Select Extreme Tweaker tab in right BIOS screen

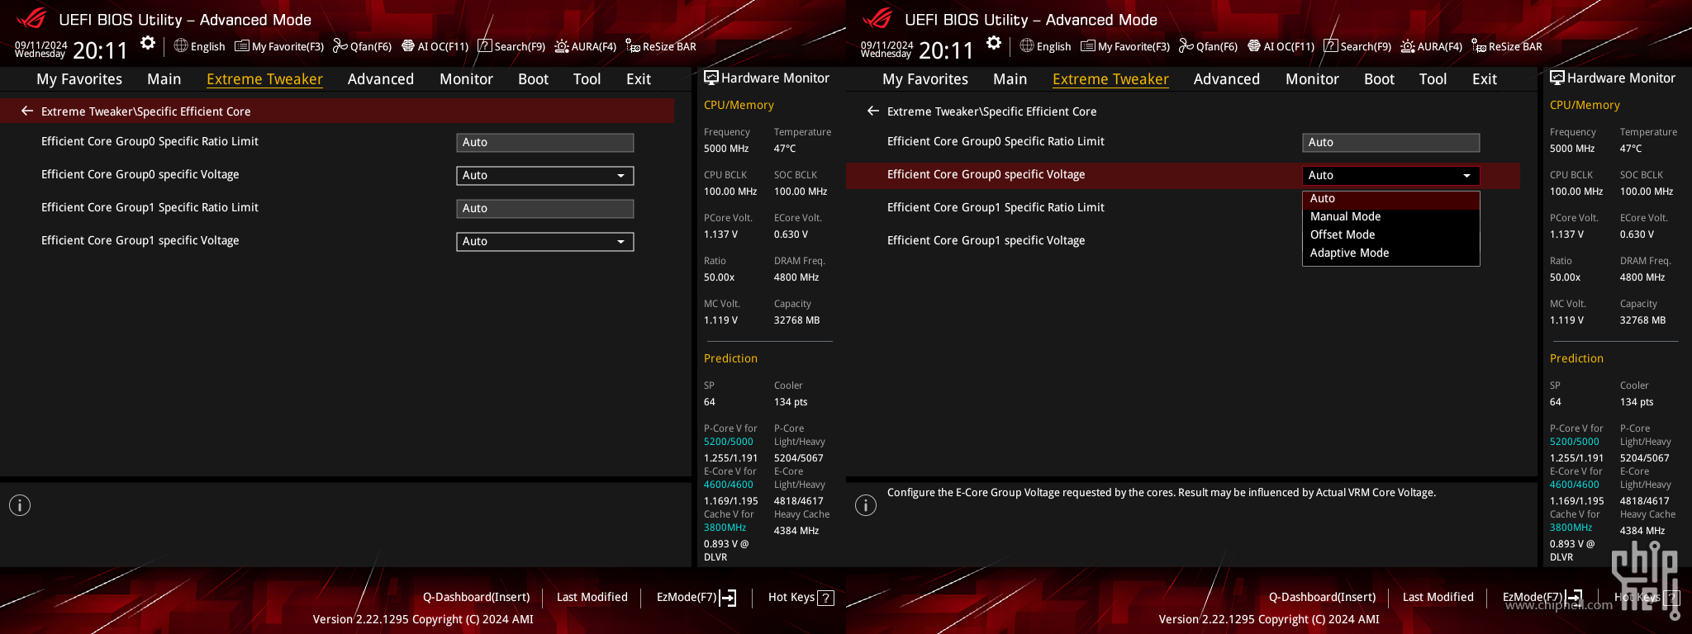pos(1110,79)
